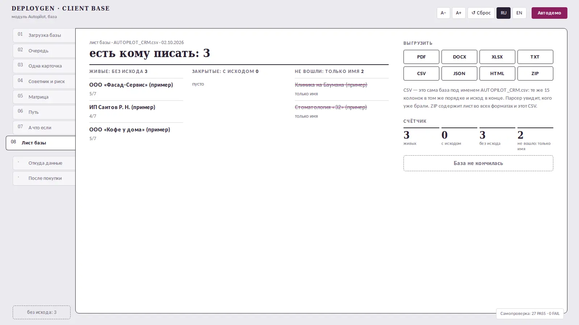Screen dimensions: 579x325
Task: Export the sheet as DOCX
Action: (x=459, y=57)
